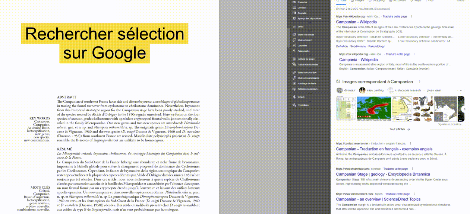Click Traduire cette page for ScienceDirect result
Screen dimensions: 470x214
click(x=398, y=194)
